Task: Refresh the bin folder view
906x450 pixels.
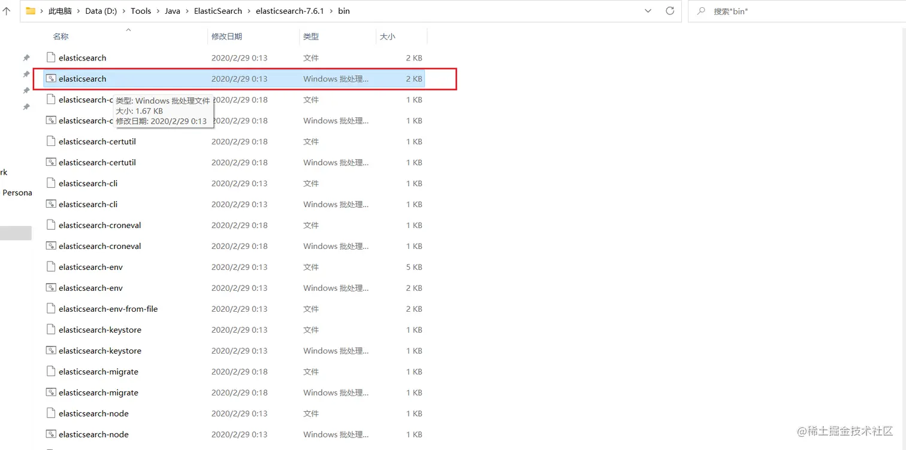Action: pyautogui.click(x=670, y=11)
